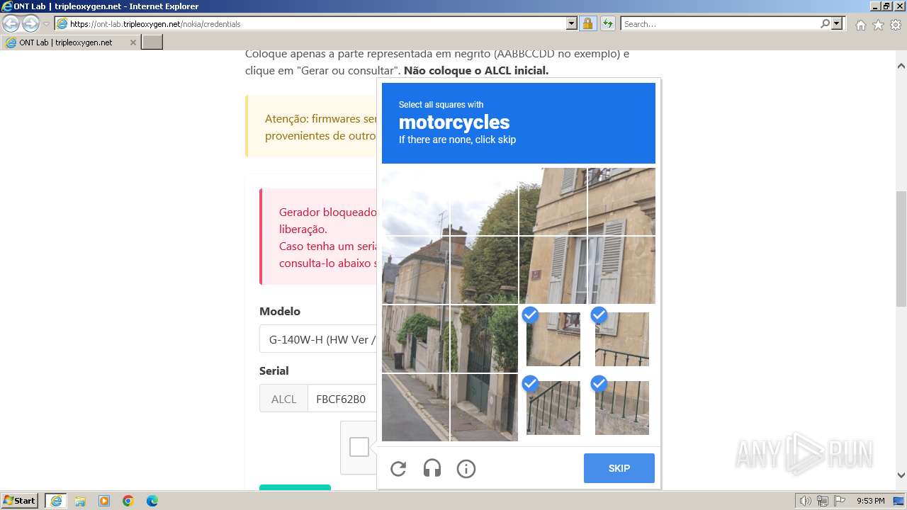Open the security lock report icon
The image size is (907, 510).
tap(587, 23)
